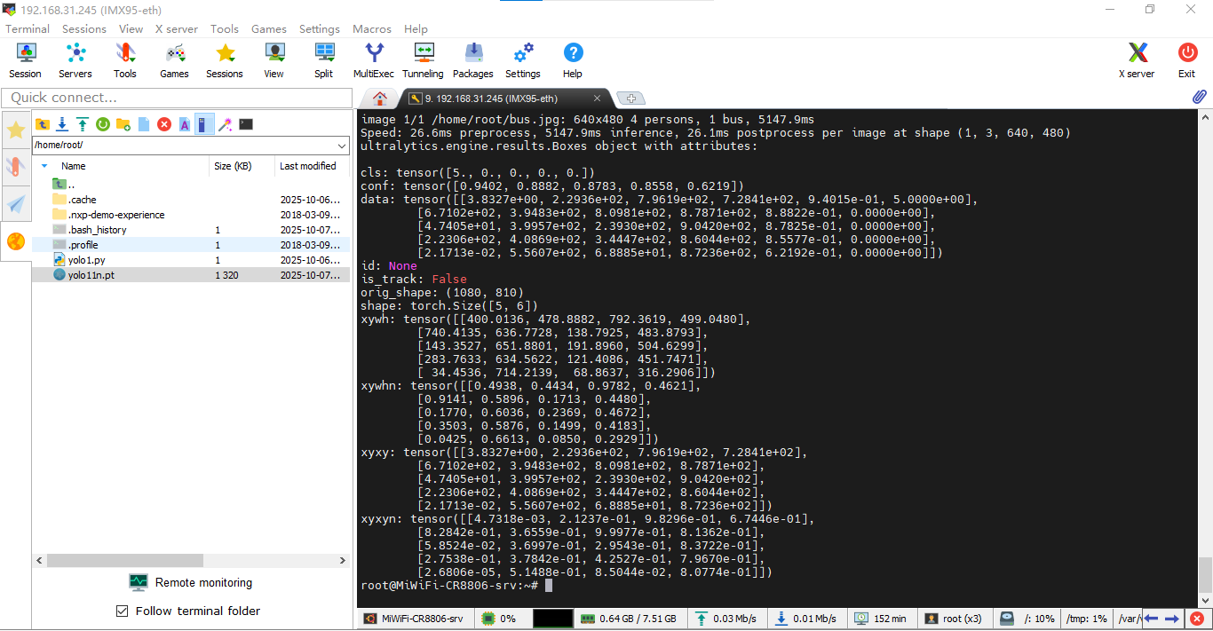Upload files to current remote folder
The height and width of the screenshot is (631, 1213).
(x=83, y=124)
